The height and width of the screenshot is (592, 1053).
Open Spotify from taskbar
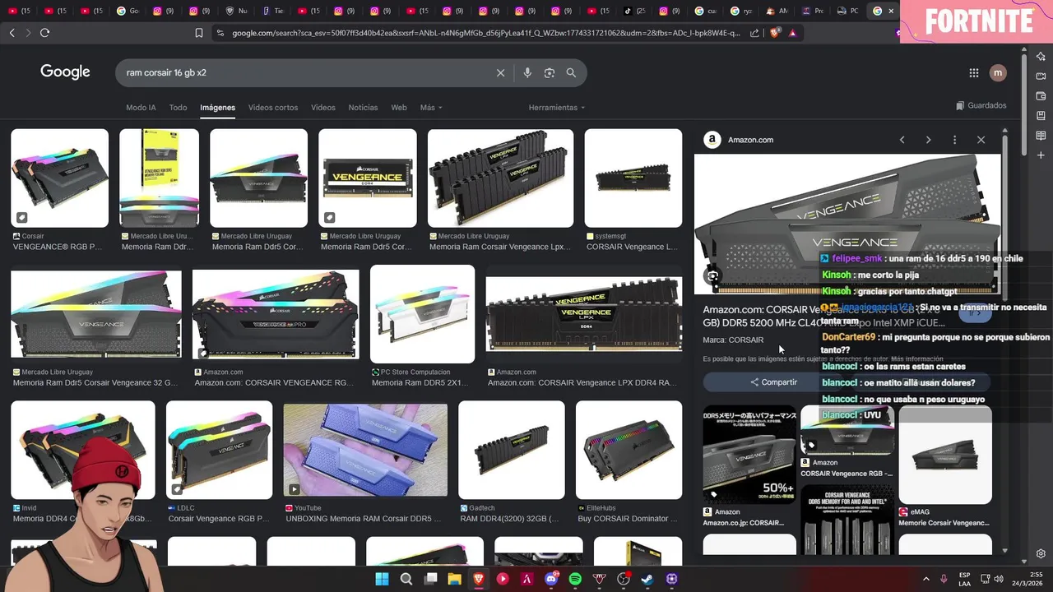(575, 579)
